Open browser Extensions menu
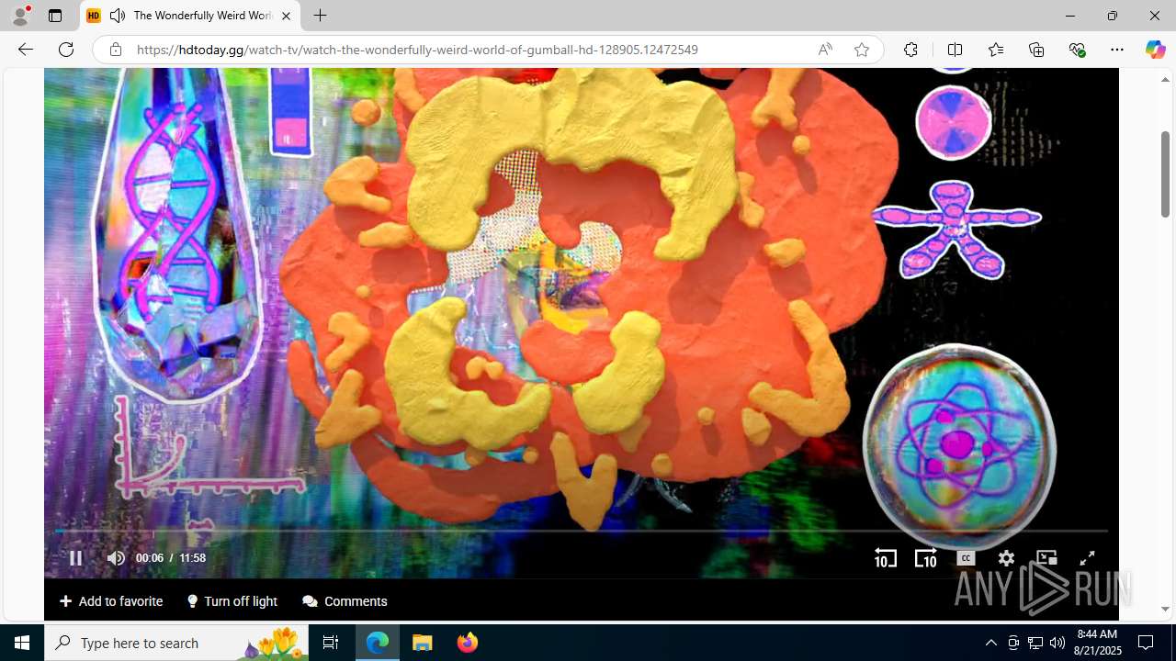Image resolution: width=1176 pixels, height=661 pixels. tap(910, 50)
